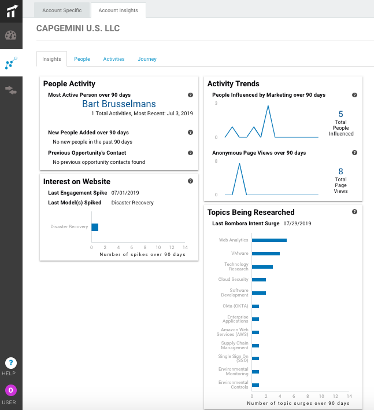
Task: Open the Journey sub-tab
Action: [147, 59]
